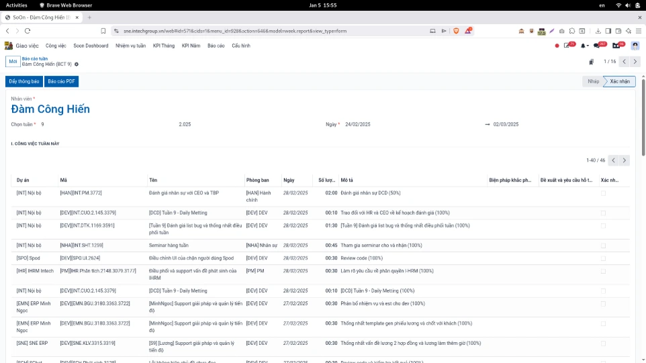The image size is (646, 363).
Task: Click the Báo cáo PDF button
Action: point(62,81)
